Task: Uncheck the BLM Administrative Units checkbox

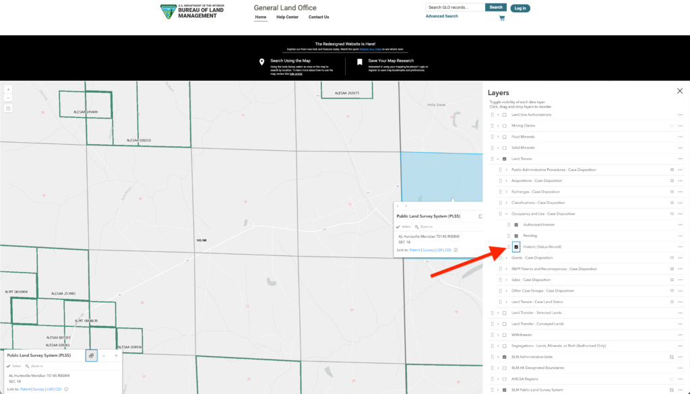Action: [504, 357]
